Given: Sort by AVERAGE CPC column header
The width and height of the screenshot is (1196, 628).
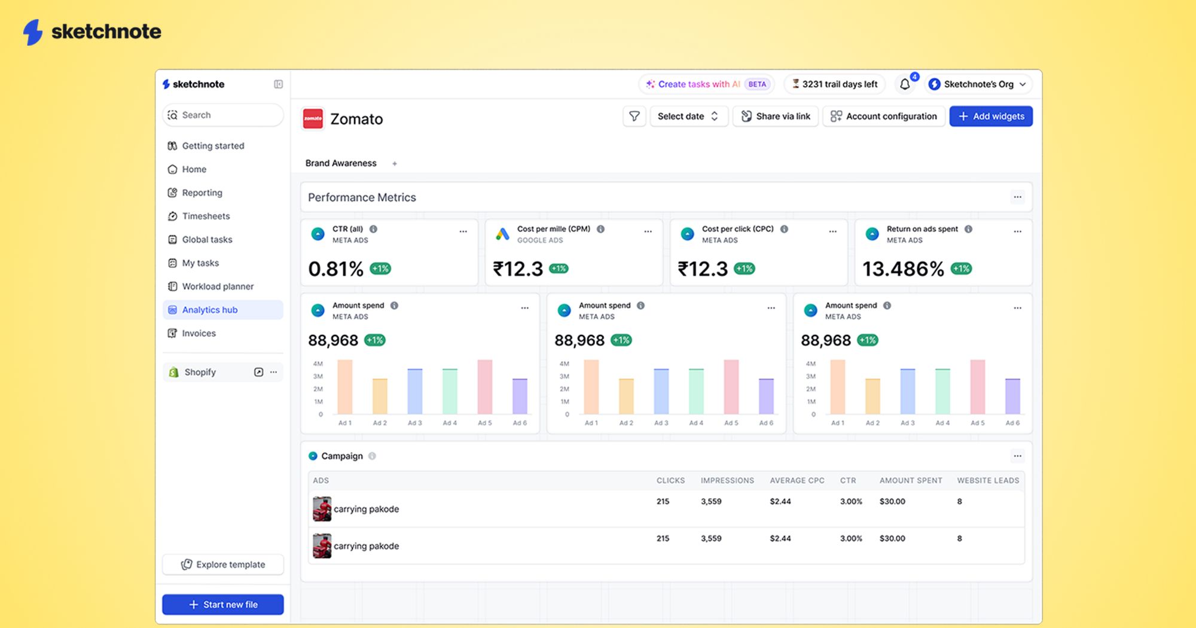Looking at the screenshot, I should 797,480.
